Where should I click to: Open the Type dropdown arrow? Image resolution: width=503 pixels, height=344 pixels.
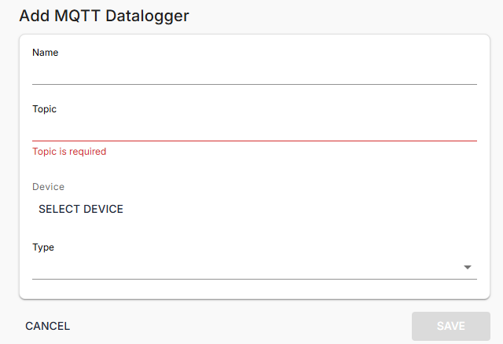(468, 267)
